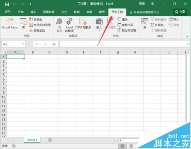Expand the formula bar
Viewport: 191px width, 149px height.
click(x=188, y=44)
